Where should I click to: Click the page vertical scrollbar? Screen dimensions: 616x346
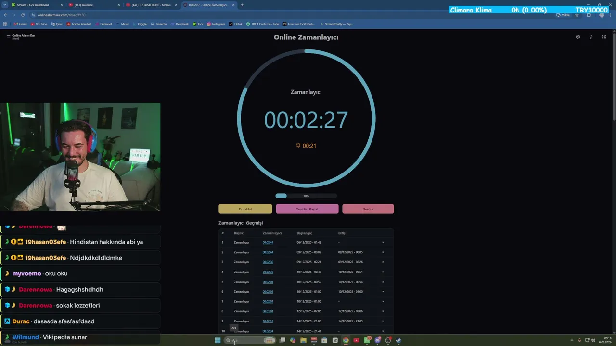(614, 76)
